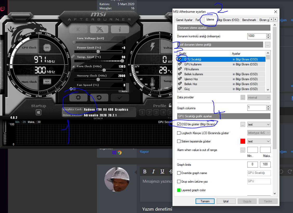Click the Twitch icon on the left sidebar

[3, 9]
